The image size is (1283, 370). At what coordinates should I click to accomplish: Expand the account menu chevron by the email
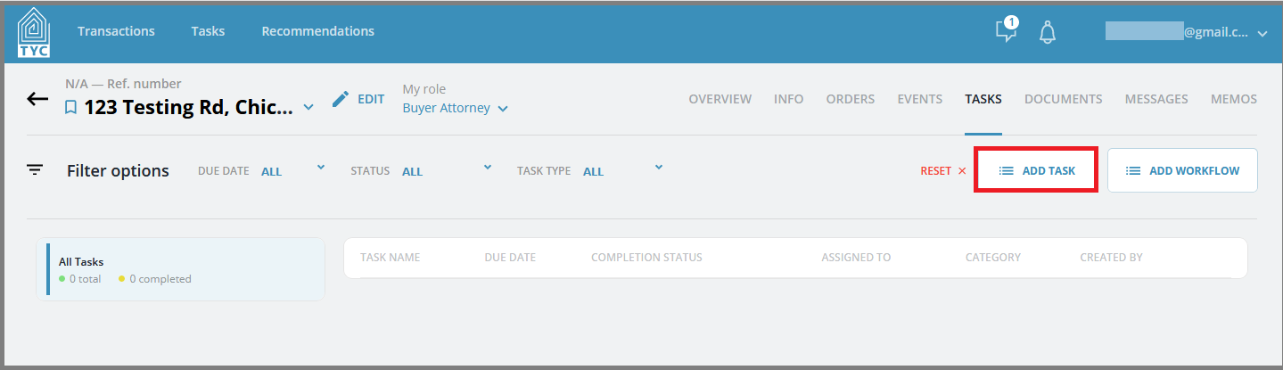point(1262,34)
